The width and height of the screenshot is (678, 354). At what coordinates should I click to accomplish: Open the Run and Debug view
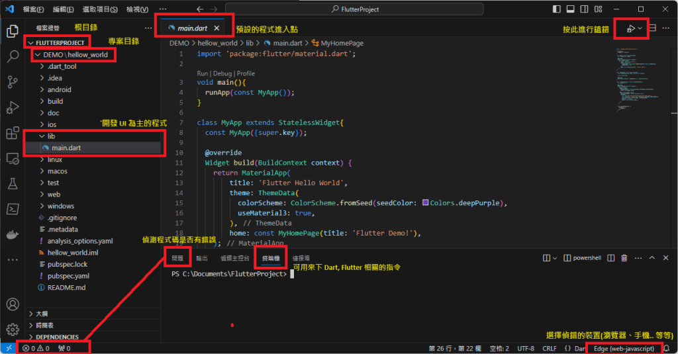12,108
